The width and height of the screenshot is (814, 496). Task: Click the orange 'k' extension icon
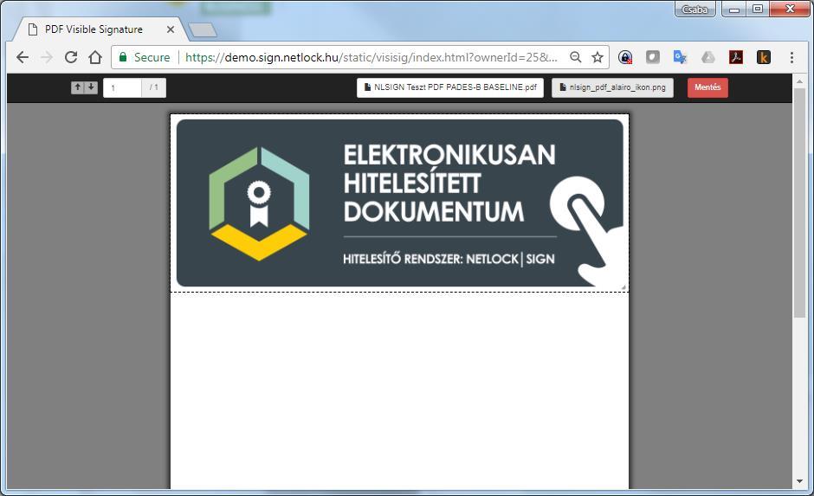(764, 57)
